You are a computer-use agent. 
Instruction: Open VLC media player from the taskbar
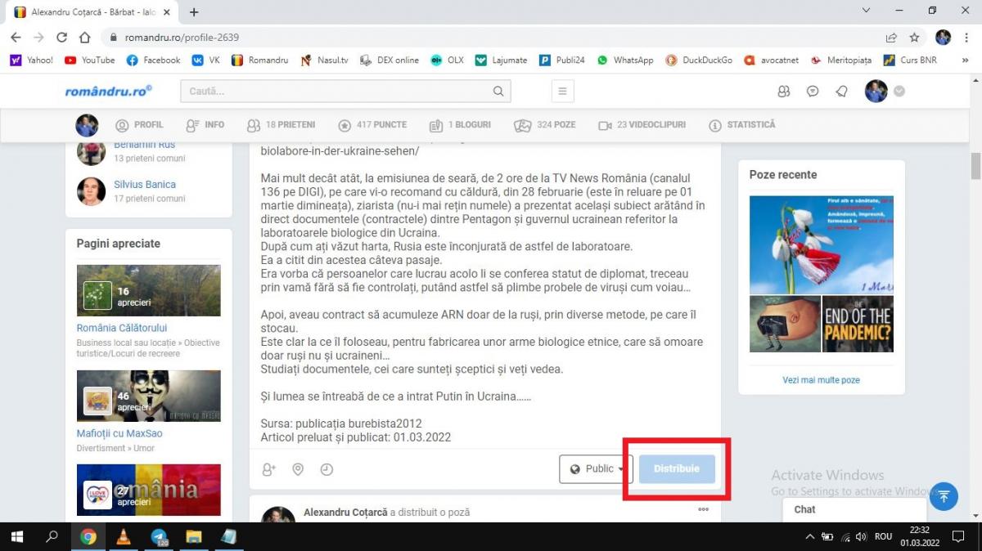pos(124,537)
